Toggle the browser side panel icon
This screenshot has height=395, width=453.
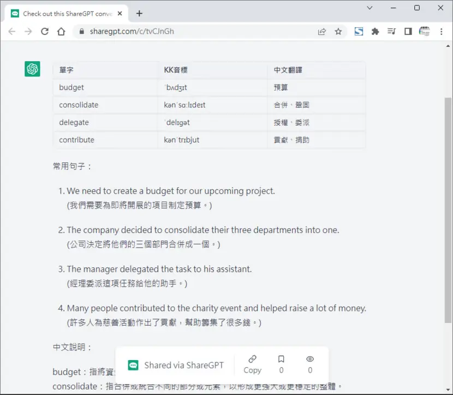(x=408, y=31)
